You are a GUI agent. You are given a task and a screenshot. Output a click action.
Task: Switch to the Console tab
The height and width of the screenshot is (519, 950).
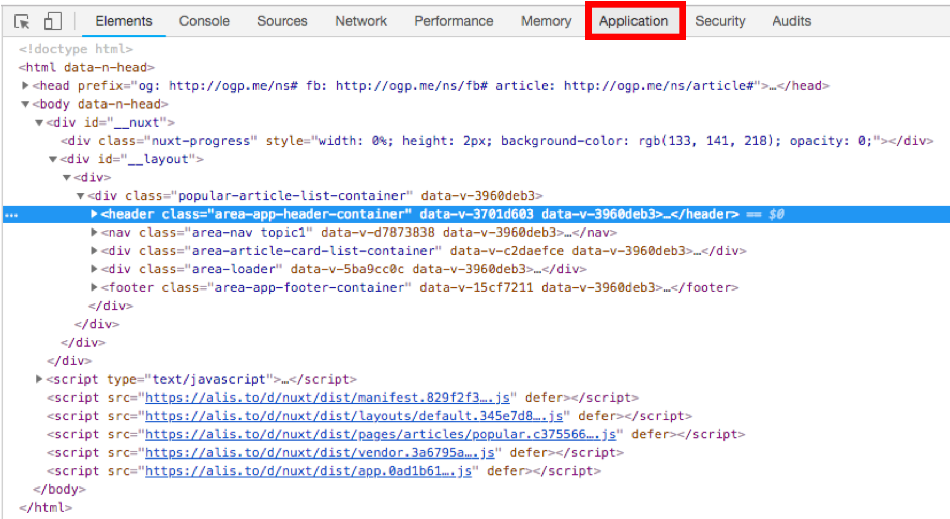click(204, 21)
